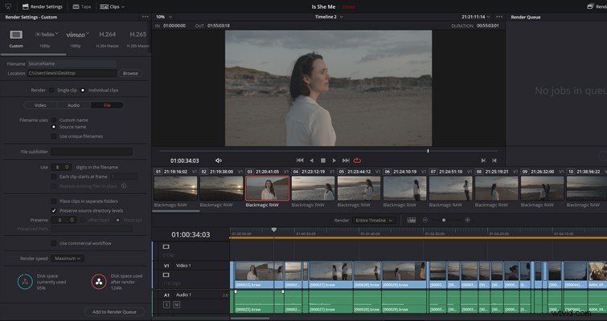Jump to first frame in viewer

300,160
